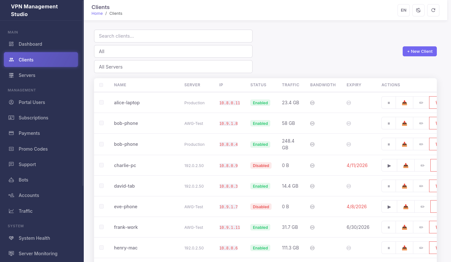The width and height of the screenshot is (451, 262).
Task: Toggle dark mode with the moon icon
Action: [418, 10]
